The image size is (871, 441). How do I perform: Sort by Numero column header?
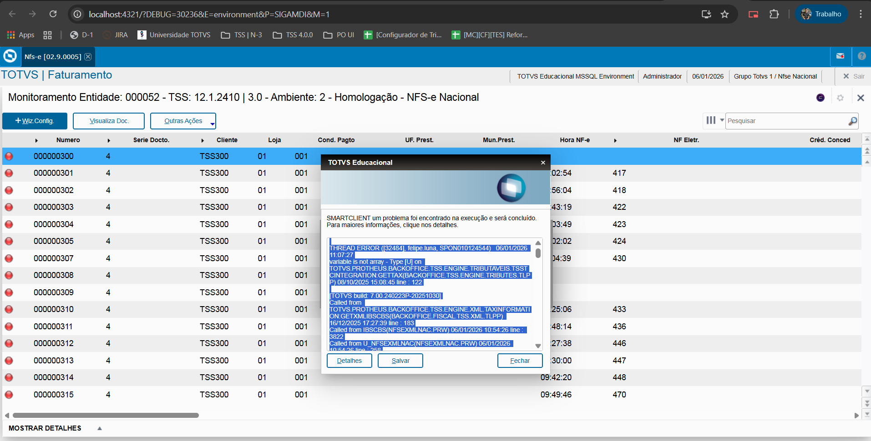(x=68, y=140)
